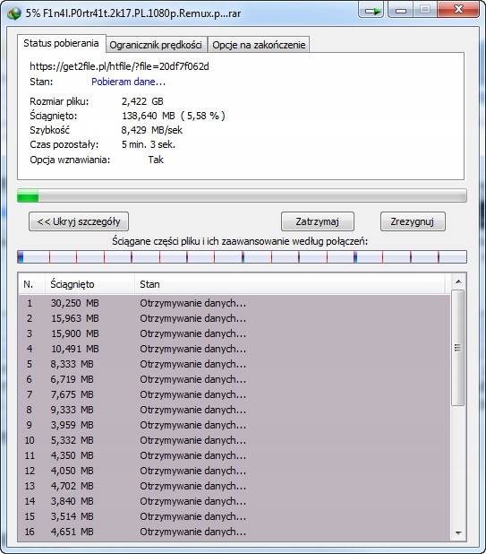486x554 pixels.
Task: Select the Status pobierania tab
Action: [62, 43]
